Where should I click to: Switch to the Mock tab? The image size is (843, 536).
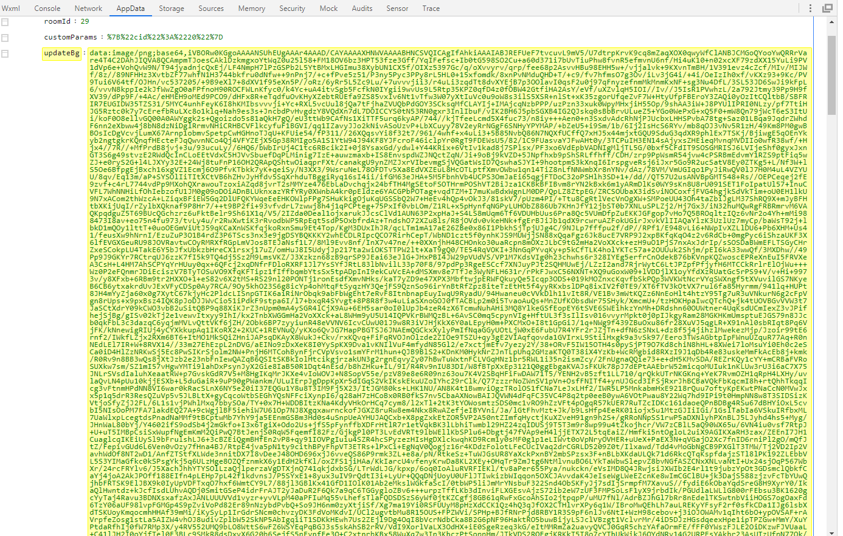[328, 8]
